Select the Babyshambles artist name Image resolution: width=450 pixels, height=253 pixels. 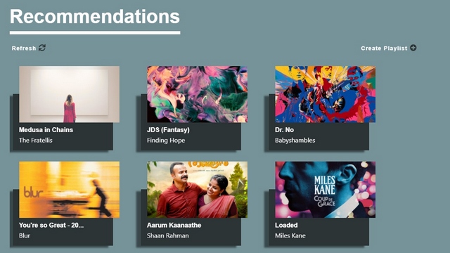295,141
